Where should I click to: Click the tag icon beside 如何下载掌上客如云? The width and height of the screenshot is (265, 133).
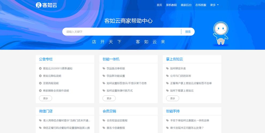point(167,91)
